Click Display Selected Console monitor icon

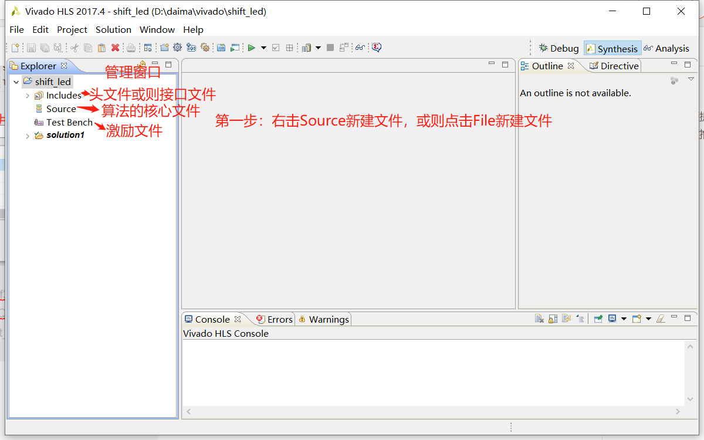pyautogui.click(x=612, y=319)
